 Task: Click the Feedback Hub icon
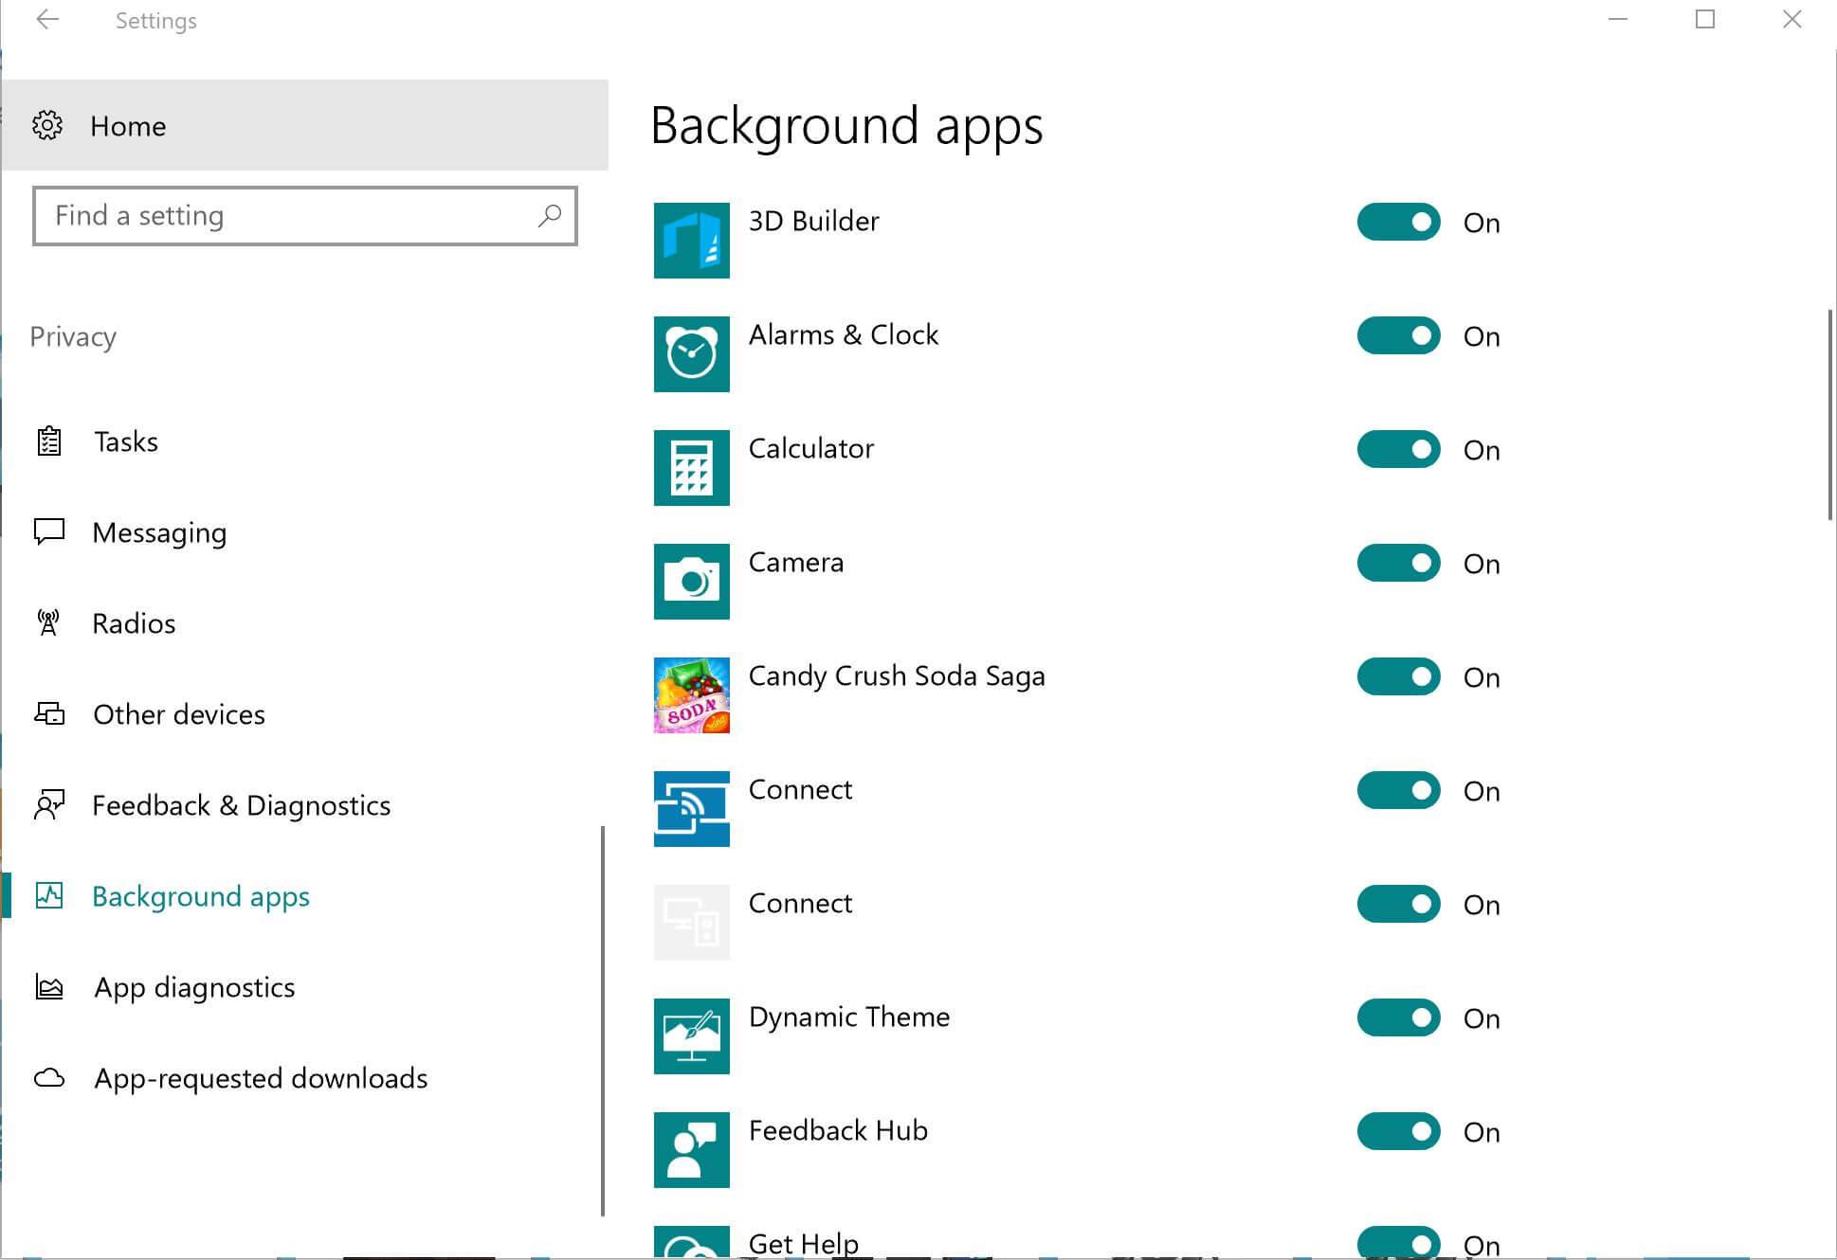691,1149
